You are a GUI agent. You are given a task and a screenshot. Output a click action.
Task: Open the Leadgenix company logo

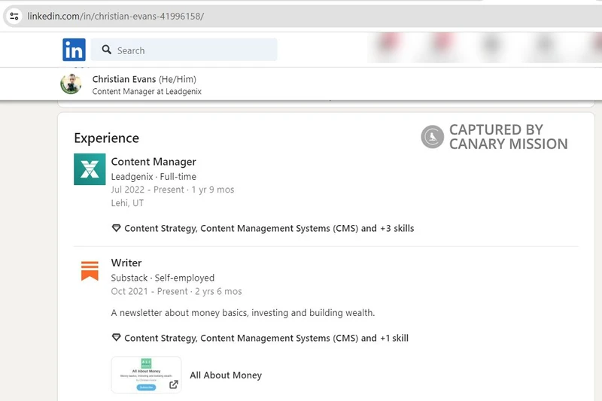point(90,169)
